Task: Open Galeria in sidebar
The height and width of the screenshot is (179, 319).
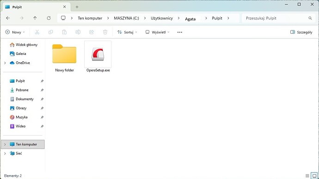Action: coord(18,54)
